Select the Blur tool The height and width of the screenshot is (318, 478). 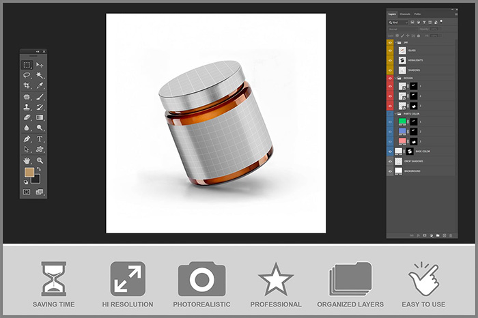click(x=27, y=128)
